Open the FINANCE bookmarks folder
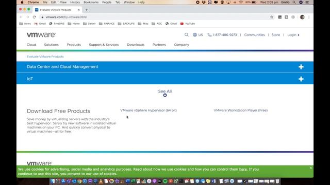Viewport: 330px width, 185px height. [107, 24]
